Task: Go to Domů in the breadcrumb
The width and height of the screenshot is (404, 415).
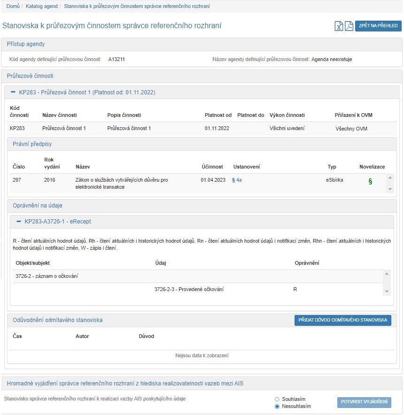Action: (x=13, y=6)
